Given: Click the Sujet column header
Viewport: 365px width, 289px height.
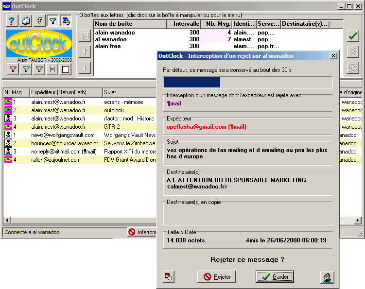Looking at the screenshot, I should tap(129, 92).
